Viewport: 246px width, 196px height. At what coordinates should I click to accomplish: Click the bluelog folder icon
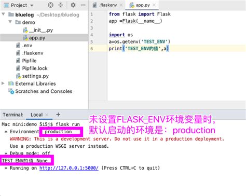(x=11, y=15)
